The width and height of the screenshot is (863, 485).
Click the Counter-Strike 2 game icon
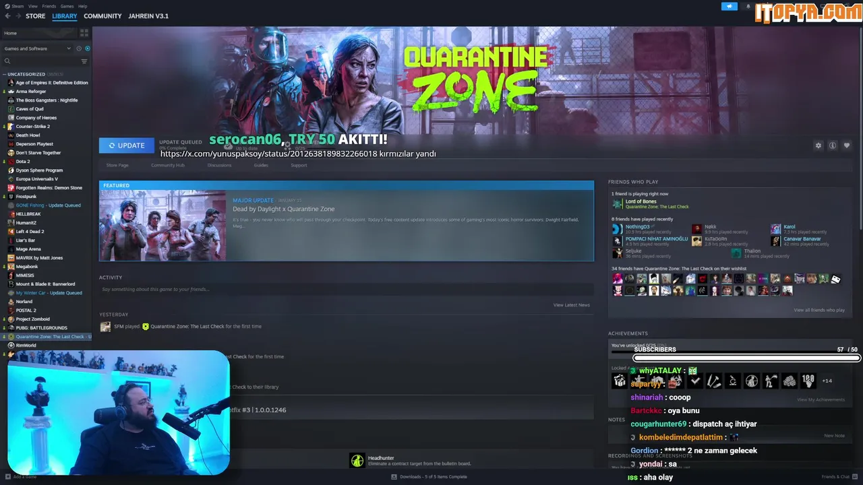pos(11,126)
